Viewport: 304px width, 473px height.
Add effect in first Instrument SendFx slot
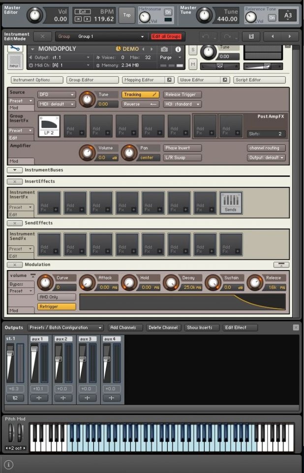click(x=49, y=244)
